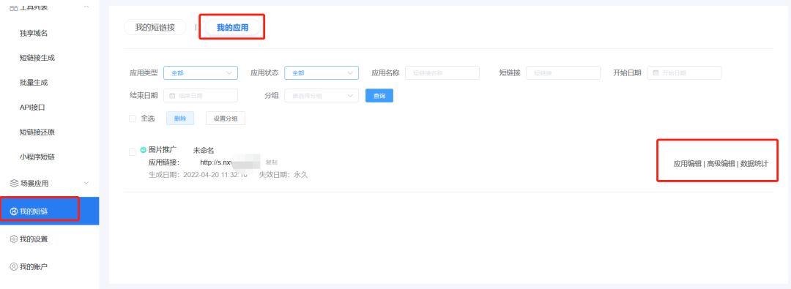Tick the checkbox beside 图片推广 row
This screenshot has width=791, height=289.
click(133, 151)
